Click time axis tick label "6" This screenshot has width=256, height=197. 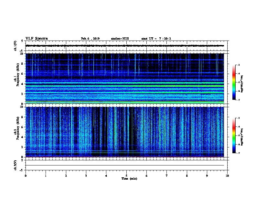pos(147,175)
